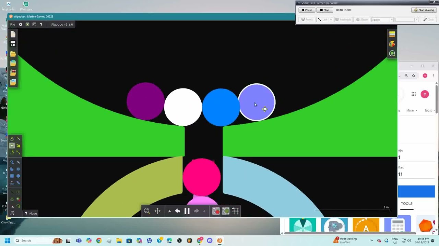Select the Knife cut tool
This screenshot has height=246, width=439.
(18, 139)
